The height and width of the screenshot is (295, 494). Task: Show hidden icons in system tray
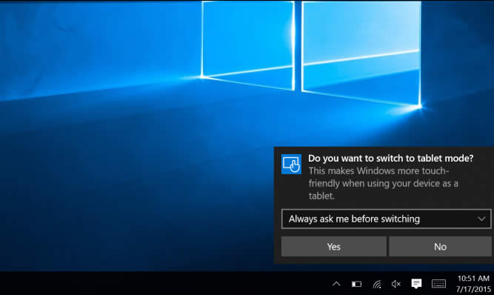[336, 284]
